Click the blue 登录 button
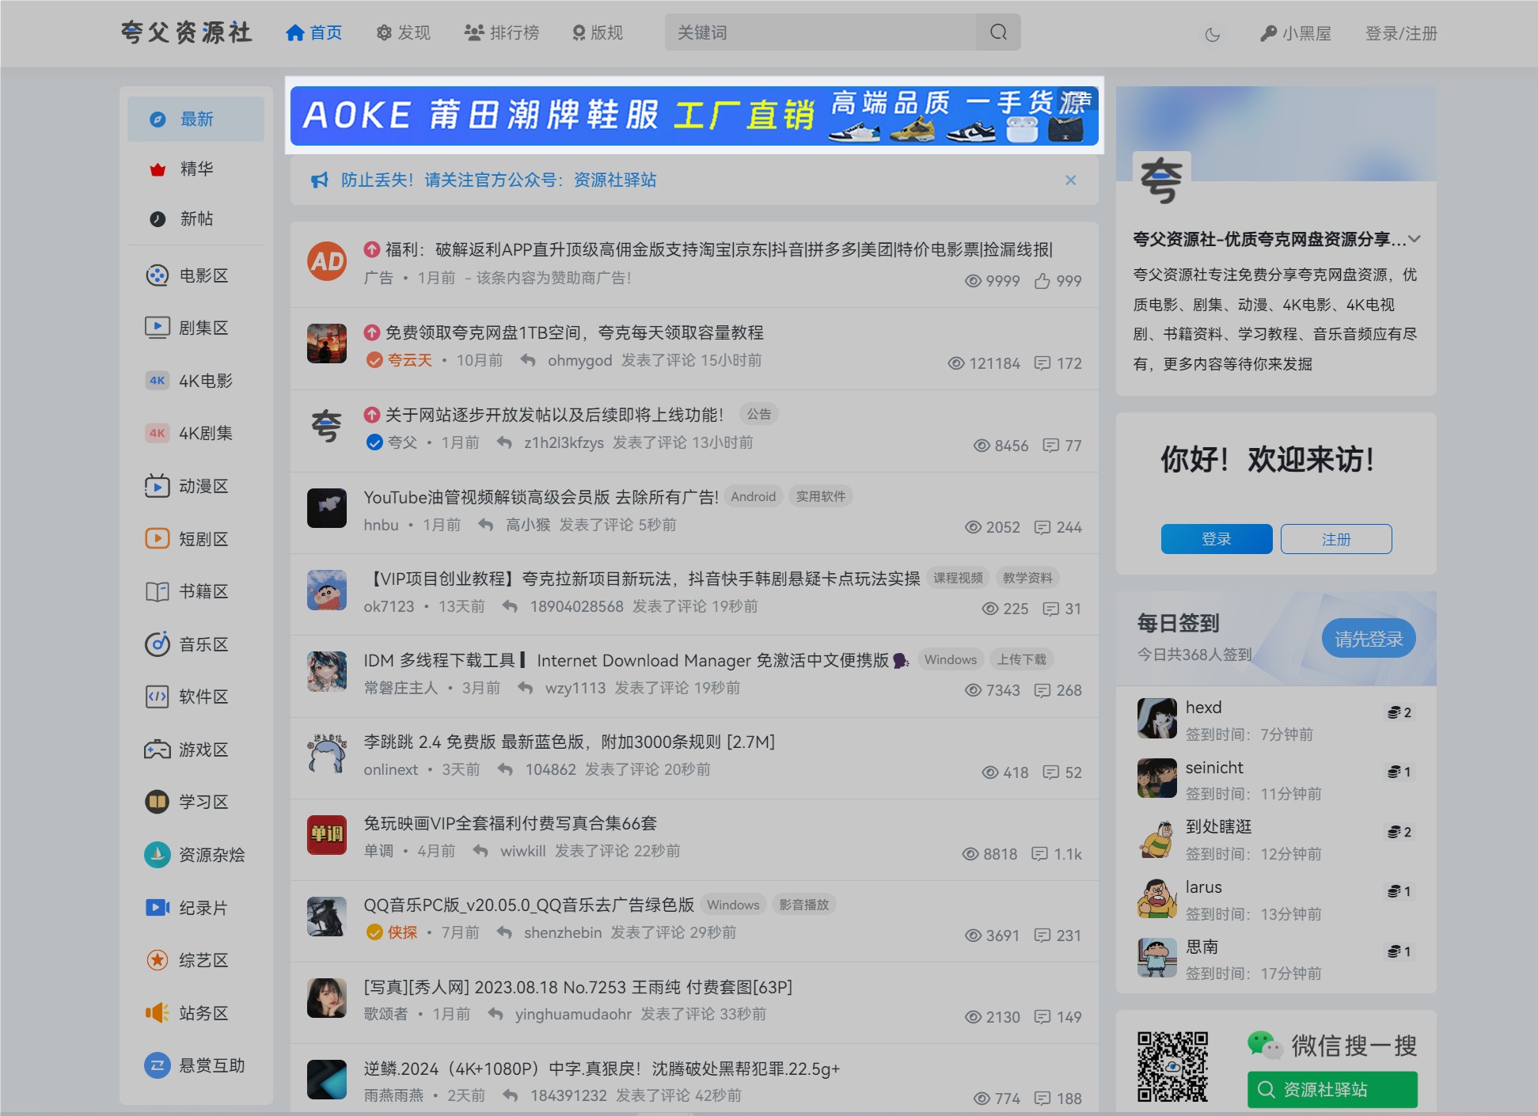 (1216, 539)
